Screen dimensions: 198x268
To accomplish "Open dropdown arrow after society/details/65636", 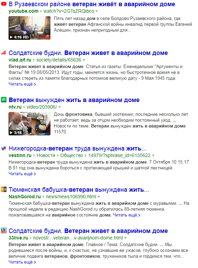I will pos(84,60).
